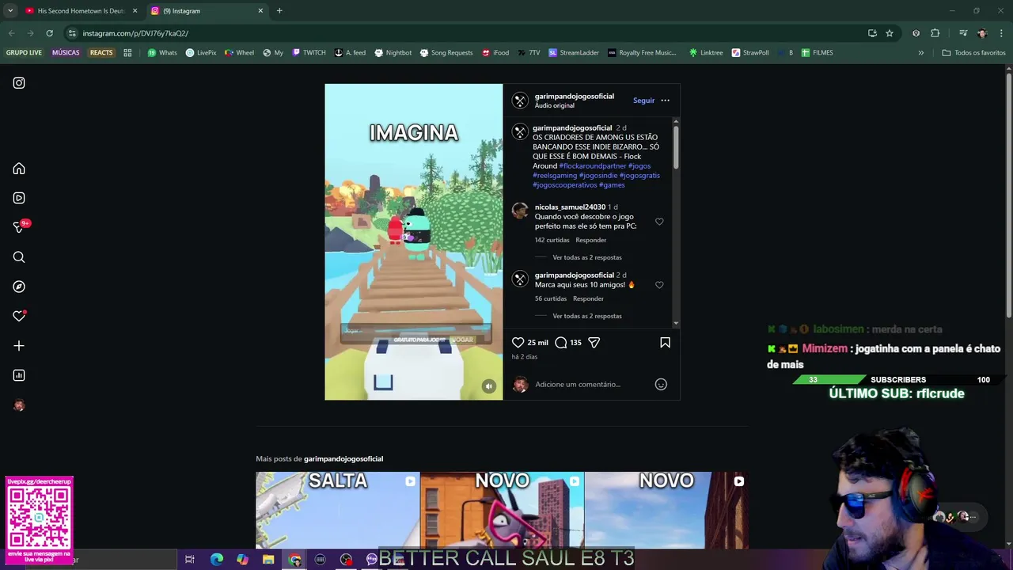
Task: Open GRUPO LIVE bookmark
Action: [x=24, y=53]
